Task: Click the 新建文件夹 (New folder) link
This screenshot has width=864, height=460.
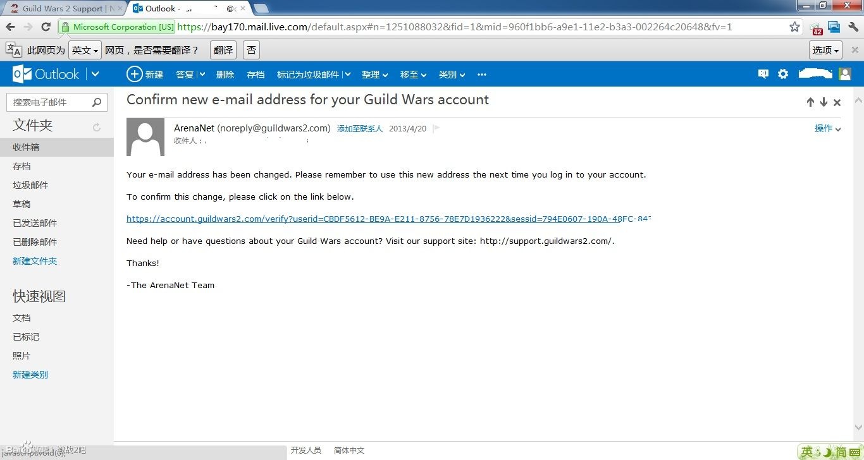Action: tap(35, 261)
